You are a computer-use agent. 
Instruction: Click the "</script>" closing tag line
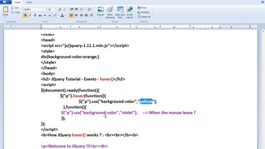pos(49,130)
